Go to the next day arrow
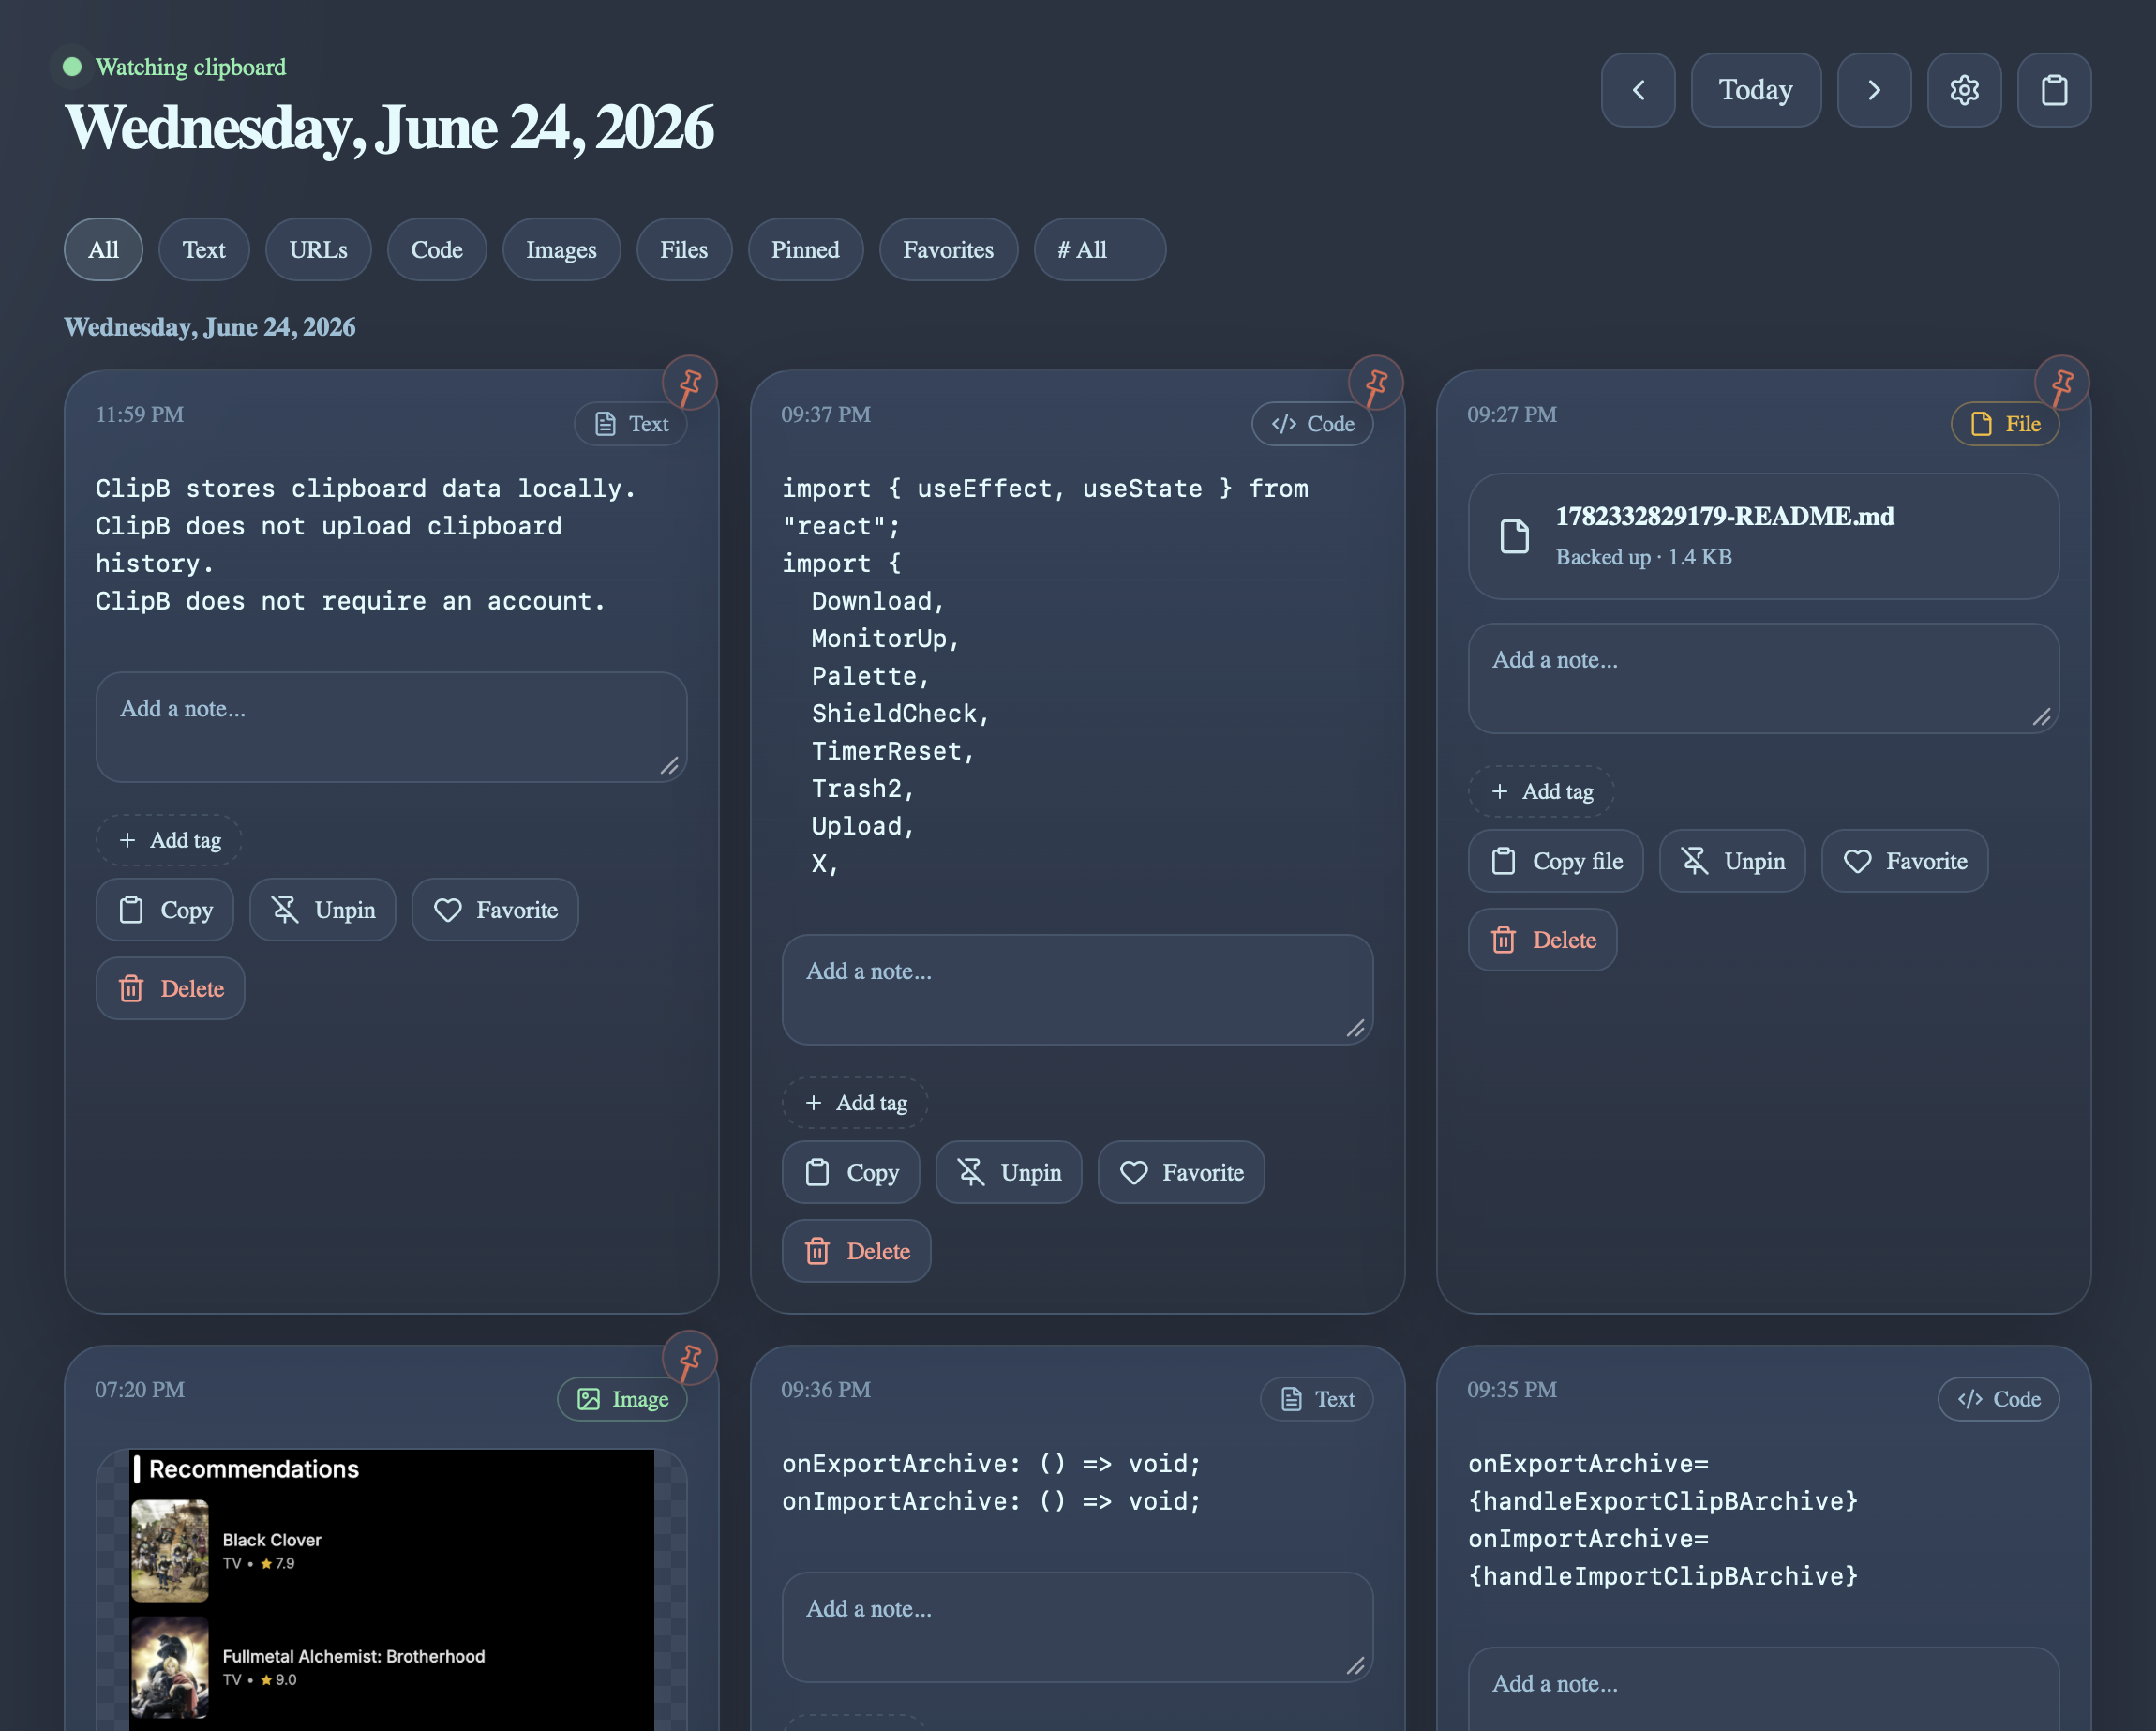The image size is (2156, 1731). 1874,90
